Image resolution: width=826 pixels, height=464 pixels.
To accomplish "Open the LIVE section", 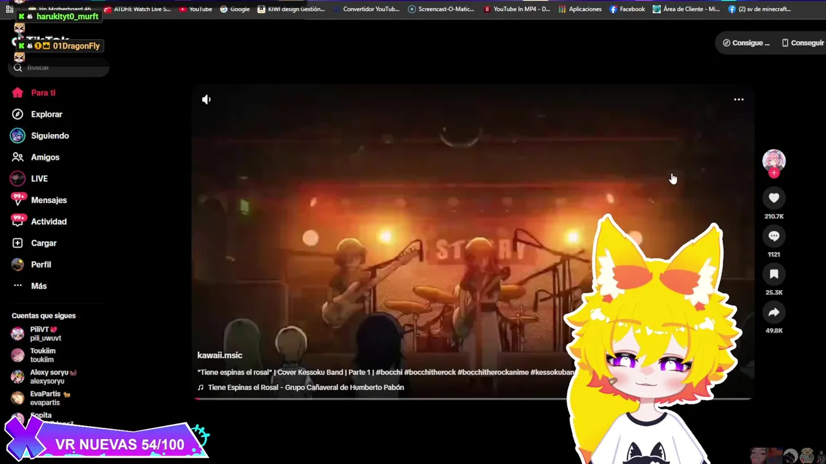I will pos(30,179).
